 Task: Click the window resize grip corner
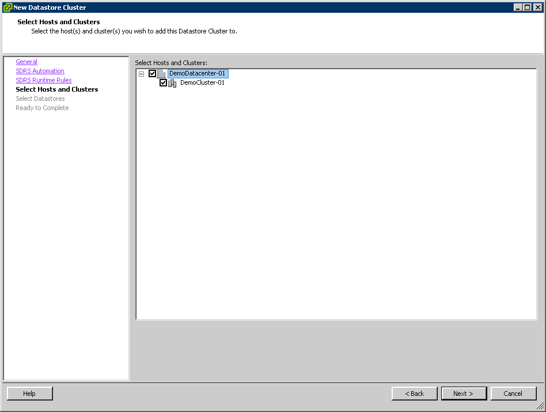(x=540, y=406)
